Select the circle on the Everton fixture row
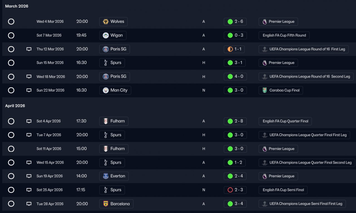The width and height of the screenshot is (356, 213). click(11, 176)
